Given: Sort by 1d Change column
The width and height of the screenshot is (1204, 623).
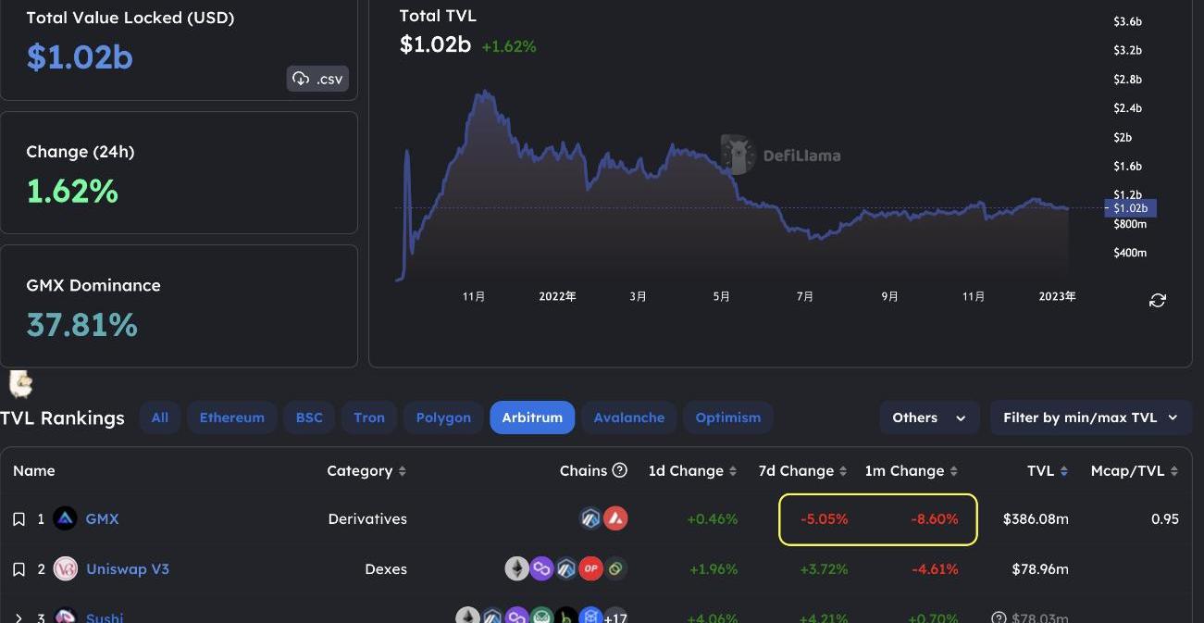Looking at the screenshot, I should 692,471.
